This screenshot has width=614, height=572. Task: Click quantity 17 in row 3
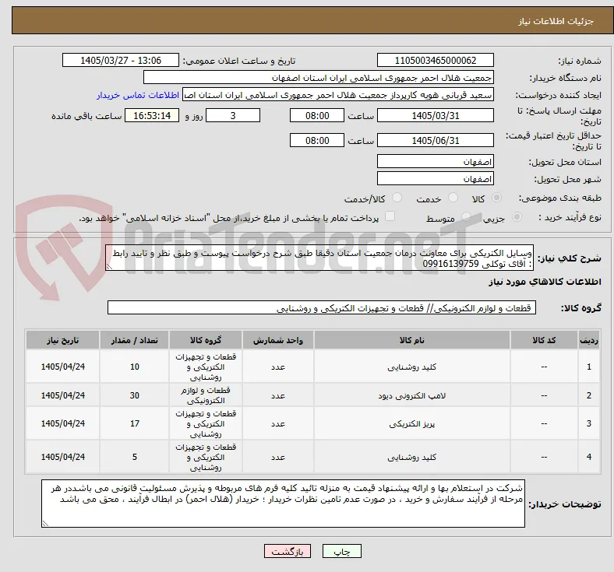pyautogui.click(x=134, y=424)
